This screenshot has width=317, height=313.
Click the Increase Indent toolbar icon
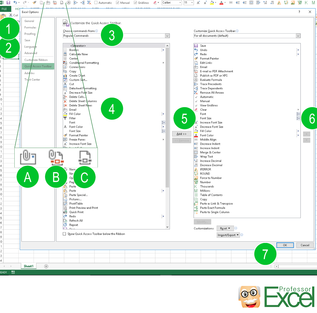[245, 3]
